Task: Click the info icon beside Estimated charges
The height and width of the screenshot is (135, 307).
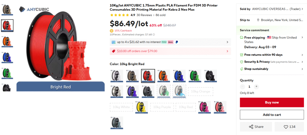Action: tap(154, 34)
